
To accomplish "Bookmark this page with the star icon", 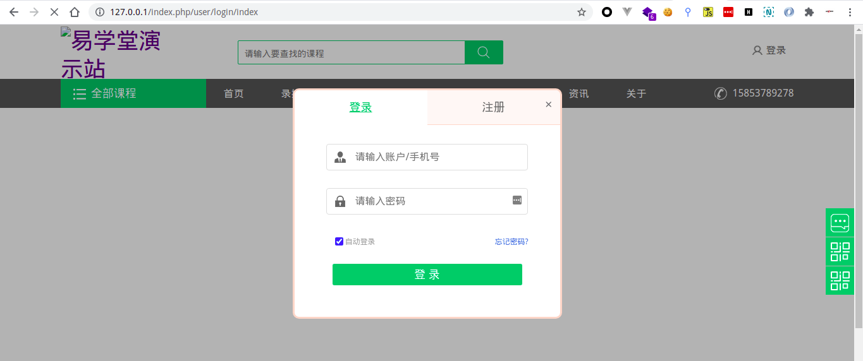I will 582,12.
